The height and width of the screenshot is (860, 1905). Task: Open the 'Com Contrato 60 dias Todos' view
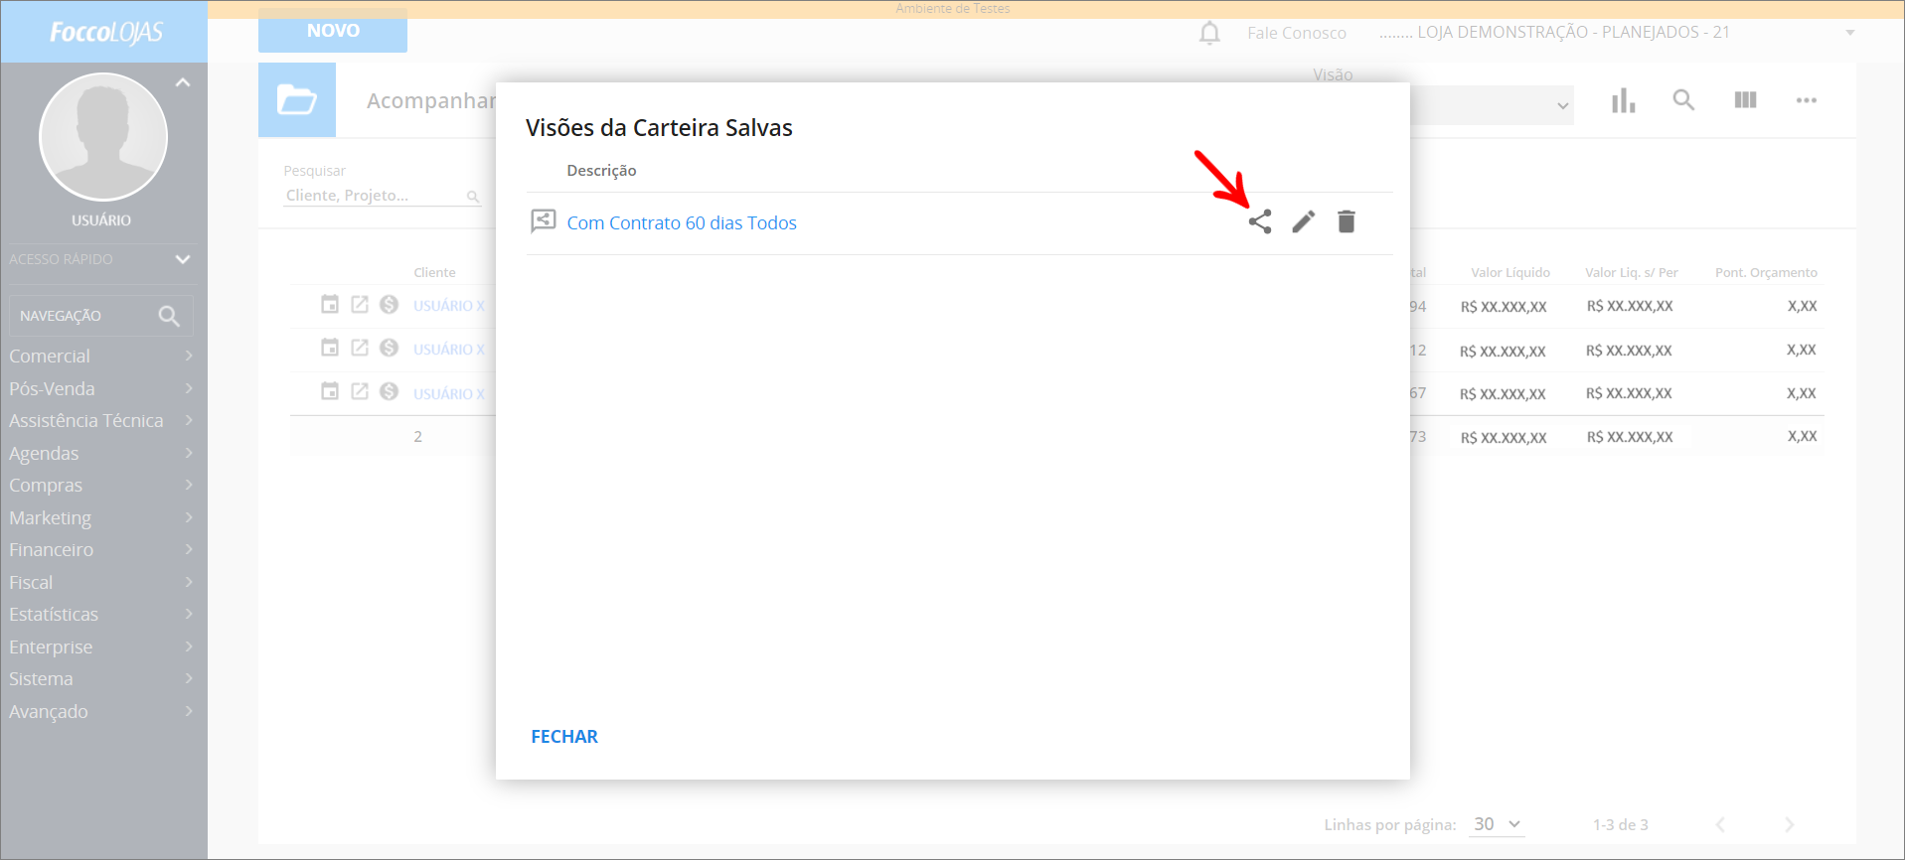682,223
